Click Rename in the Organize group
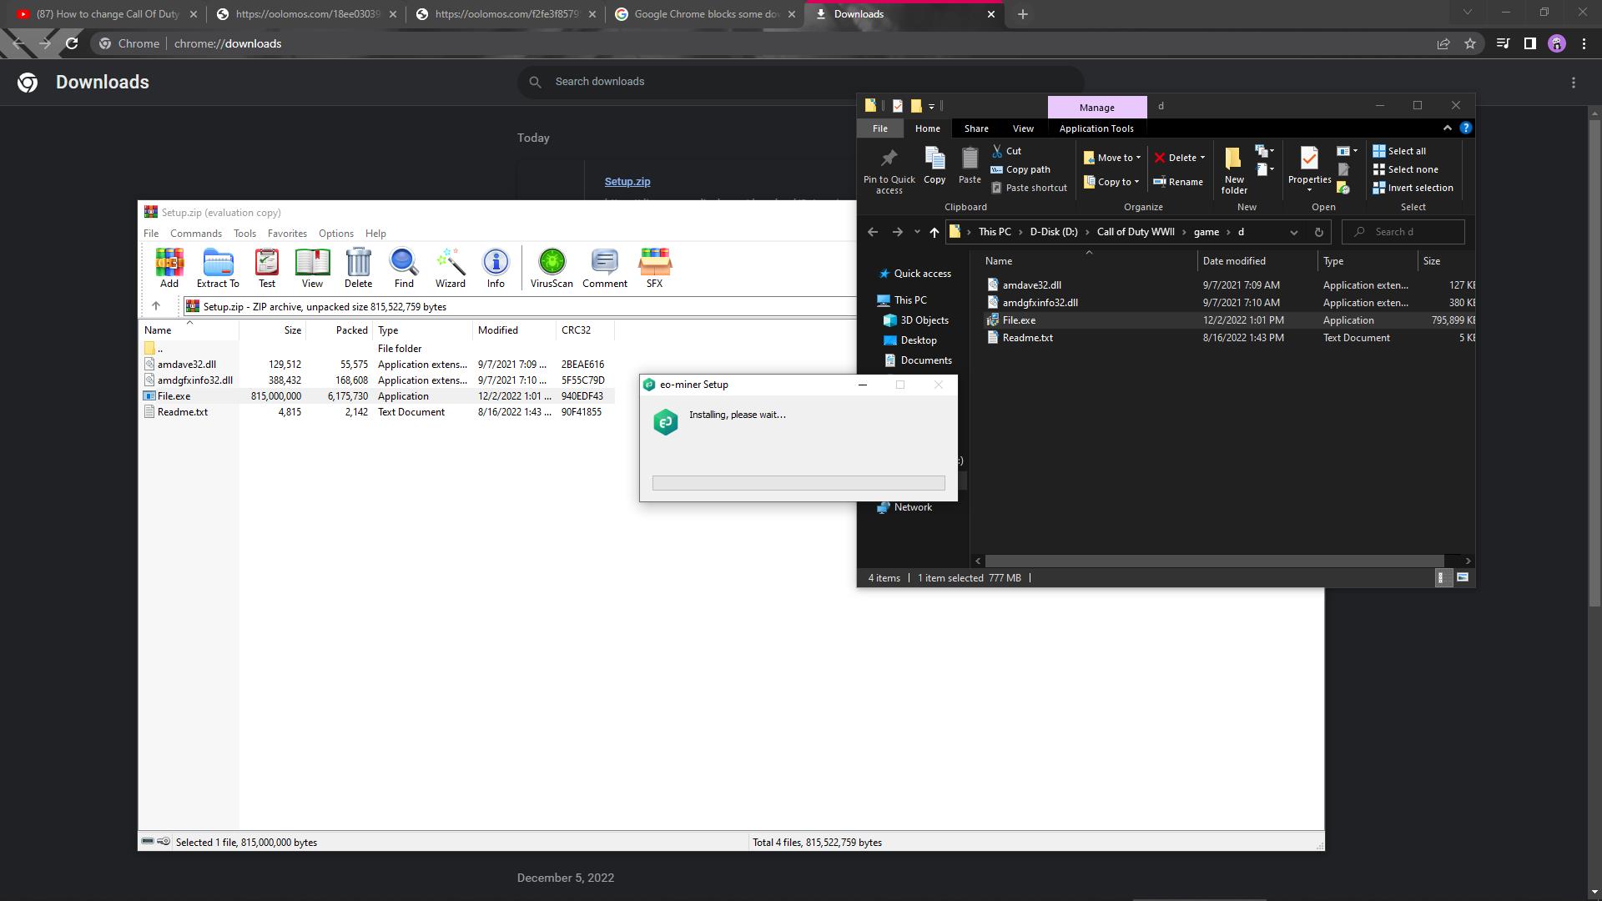The height and width of the screenshot is (901, 1602). pyautogui.click(x=1177, y=182)
